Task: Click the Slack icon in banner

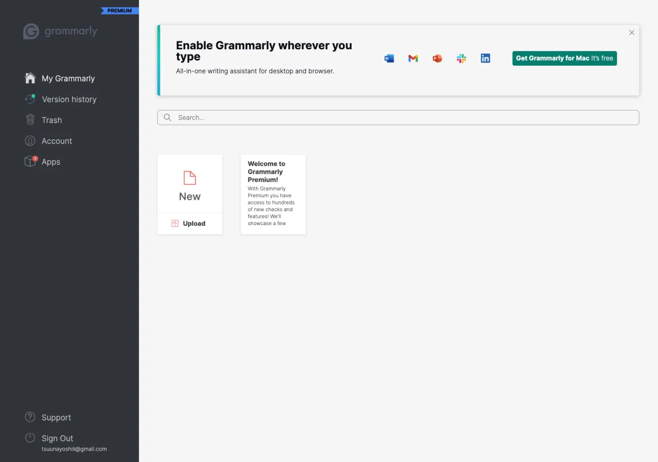Action: (x=462, y=59)
